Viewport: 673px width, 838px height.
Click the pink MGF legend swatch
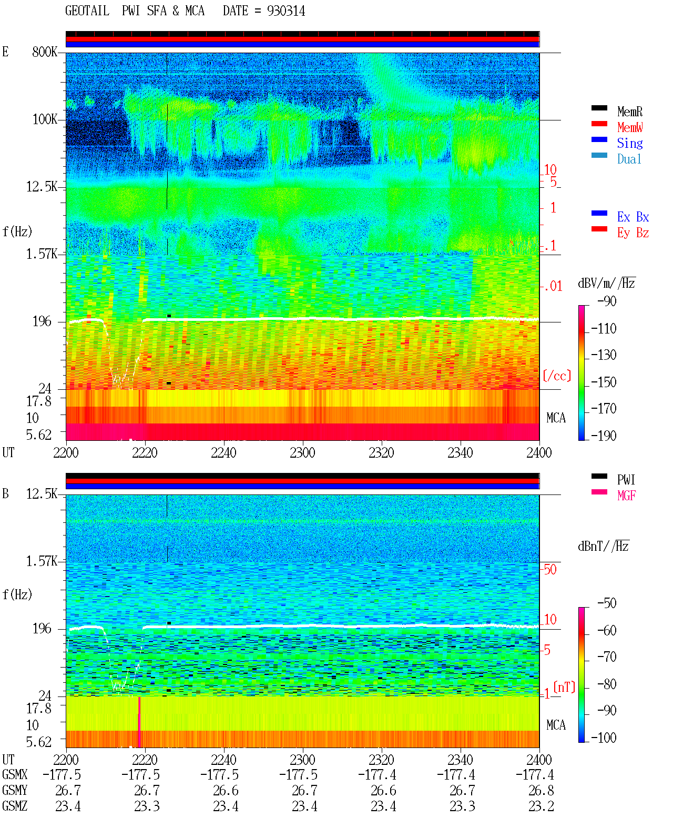click(599, 492)
